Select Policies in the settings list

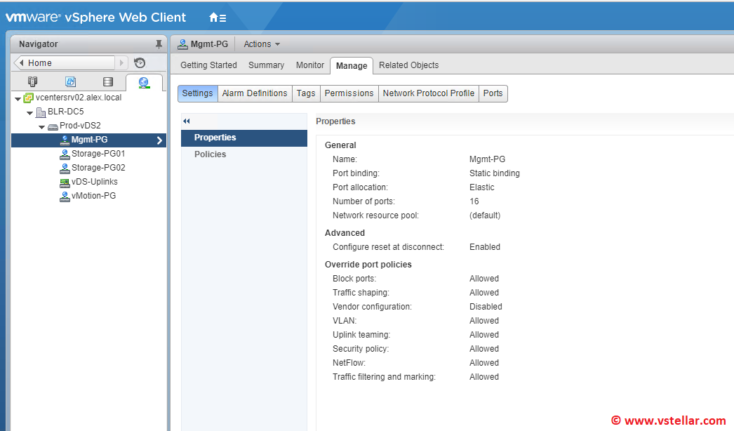coord(210,154)
